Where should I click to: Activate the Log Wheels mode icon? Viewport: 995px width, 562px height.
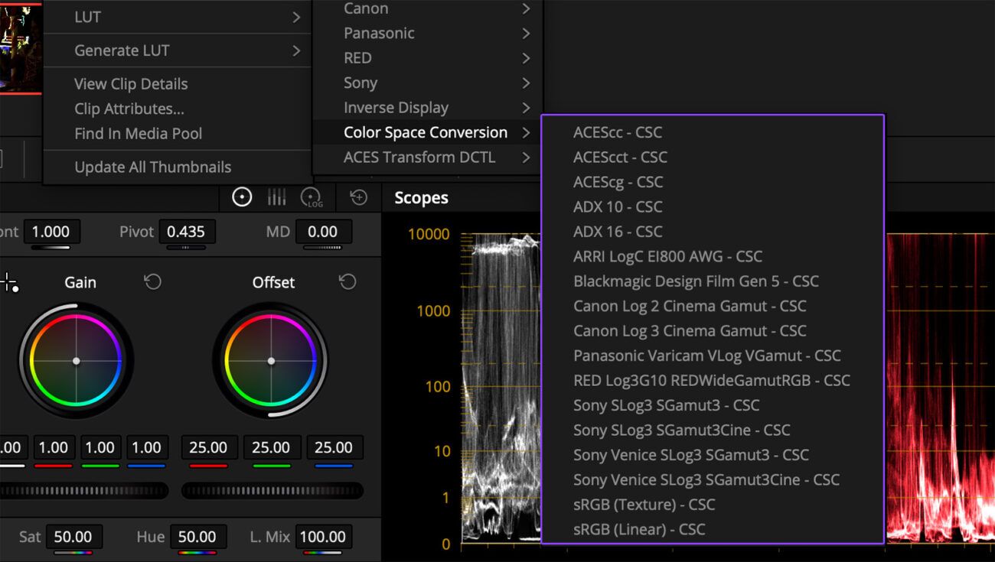(312, 197)
